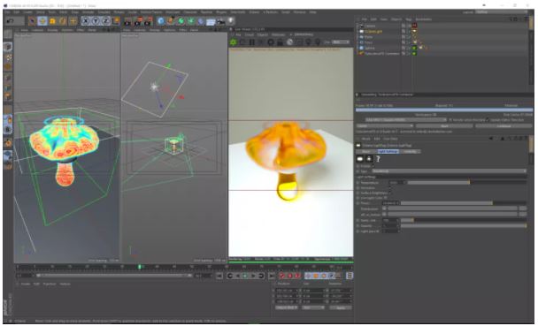The height and width of the screenshot is (326, 538).
Task: Open the Cameras menu of perspective viewport
Action: pos(37,30)
